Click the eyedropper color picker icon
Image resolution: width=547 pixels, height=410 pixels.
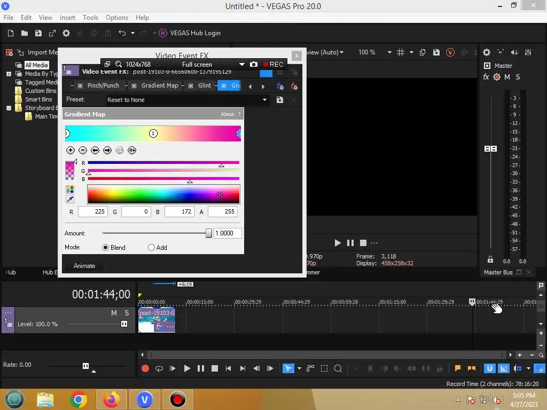point(70,199)
